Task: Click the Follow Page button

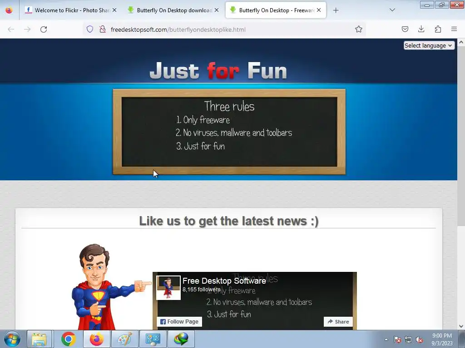Action: [x=179, y=322]
